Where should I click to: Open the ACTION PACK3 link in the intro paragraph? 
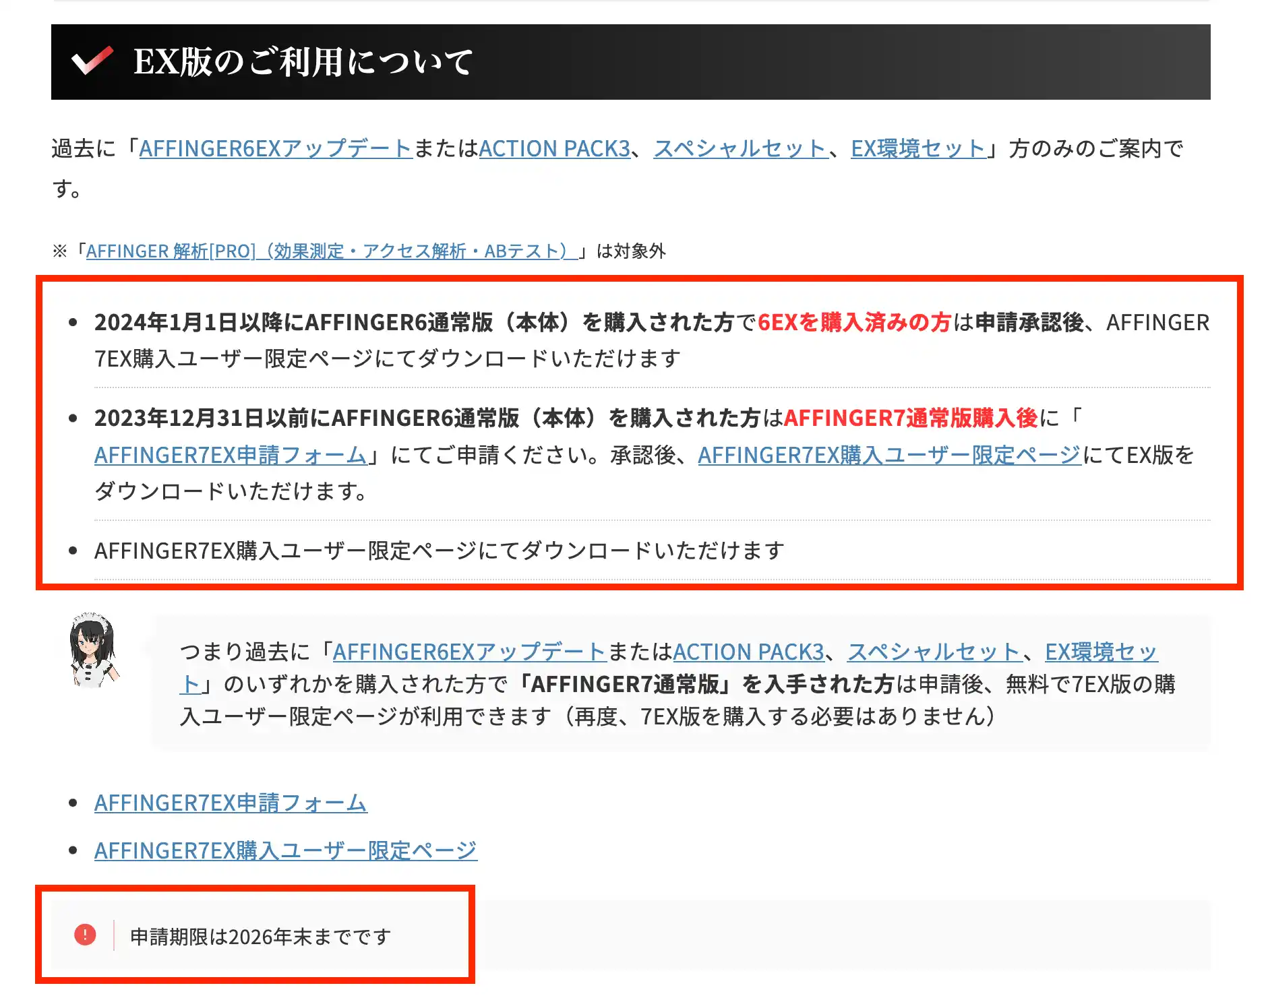[555, 148]
